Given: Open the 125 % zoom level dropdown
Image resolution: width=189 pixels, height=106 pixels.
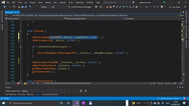Looking at the screenshot, I should pos(9,83).
